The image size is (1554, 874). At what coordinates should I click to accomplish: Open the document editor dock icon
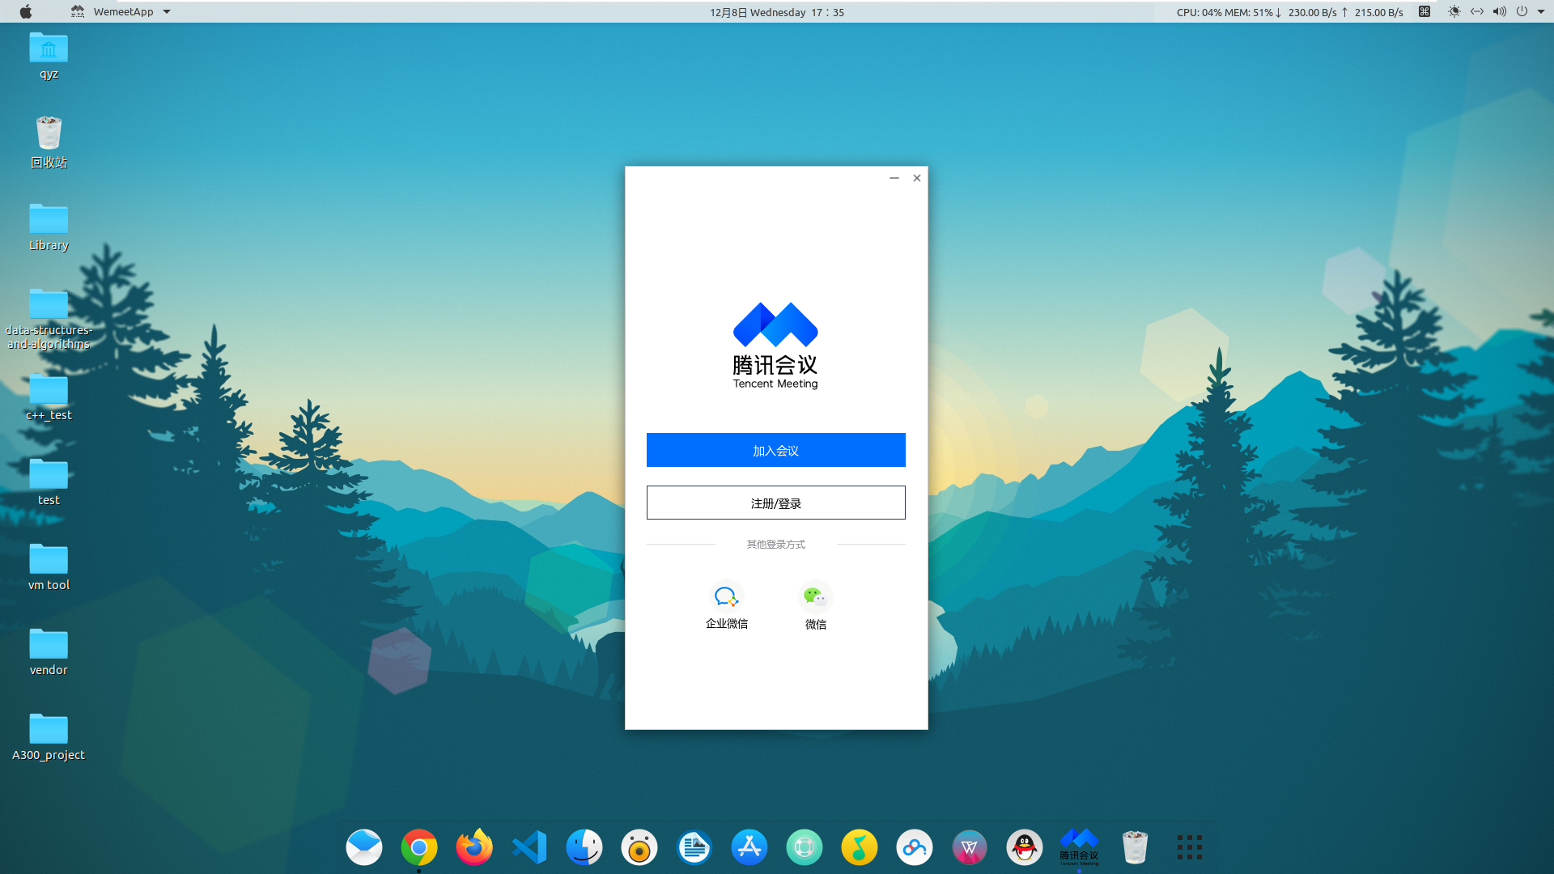[x=694, y=847]
